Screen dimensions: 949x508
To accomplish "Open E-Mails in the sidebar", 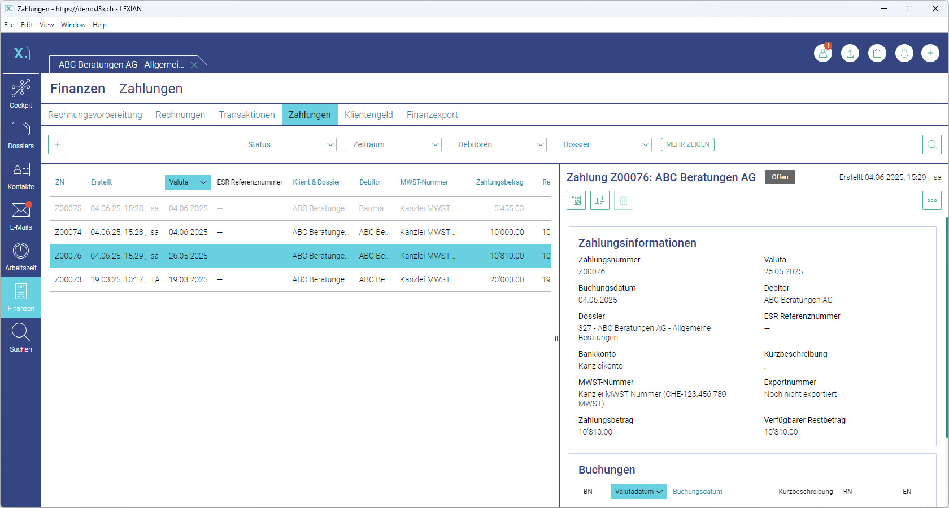I will pyautogui.click(x=21, y=216).
